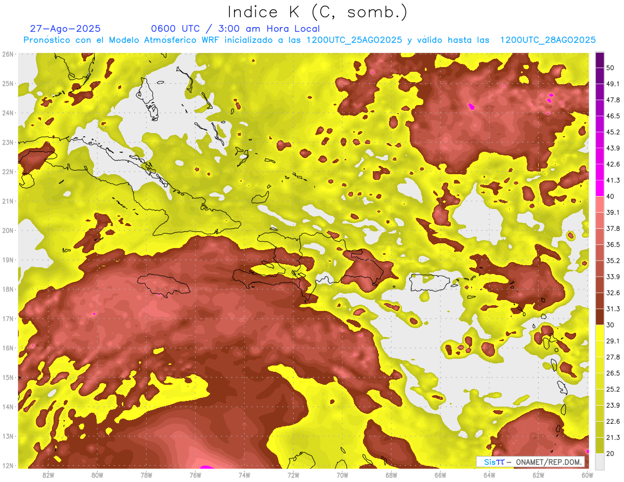Click the color bar value '25.2'

[613, 389]
